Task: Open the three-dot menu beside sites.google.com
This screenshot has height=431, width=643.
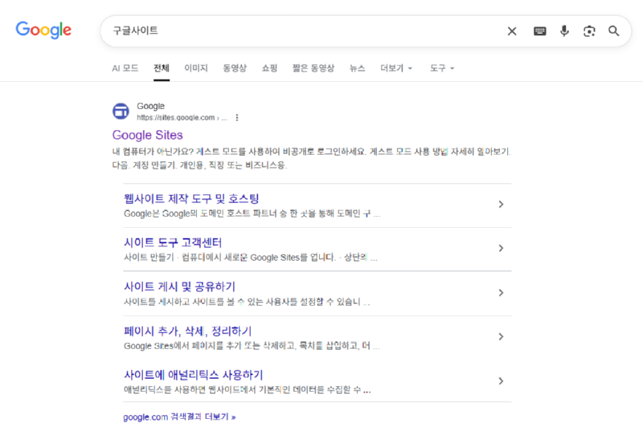Action: [x=237, y=118]
